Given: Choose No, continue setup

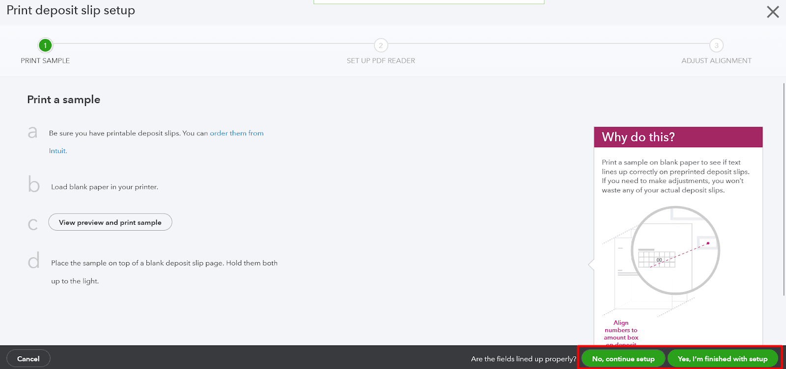Looking at the screenshot, I should click(x=623, y=359).
